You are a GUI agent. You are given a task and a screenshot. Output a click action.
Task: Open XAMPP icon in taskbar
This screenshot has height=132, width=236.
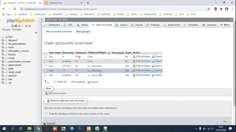[88, 129]
